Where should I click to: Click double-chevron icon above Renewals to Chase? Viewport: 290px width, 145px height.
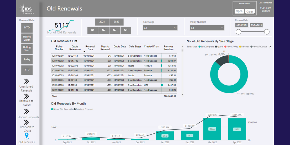point(26,122)
